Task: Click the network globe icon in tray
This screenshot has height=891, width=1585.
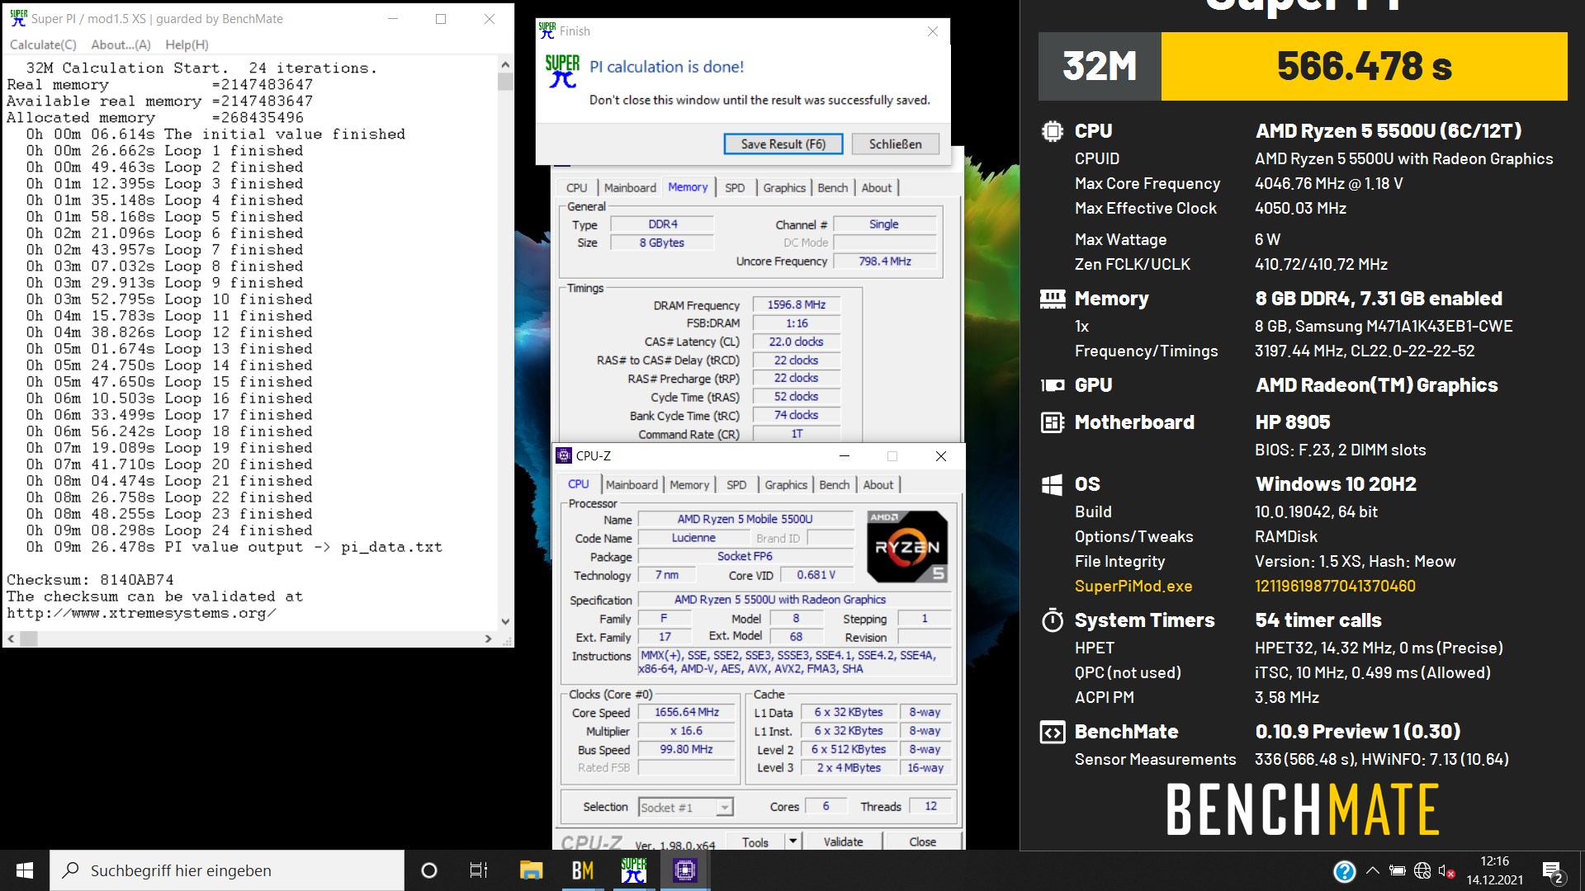Action: (1422, 870)
